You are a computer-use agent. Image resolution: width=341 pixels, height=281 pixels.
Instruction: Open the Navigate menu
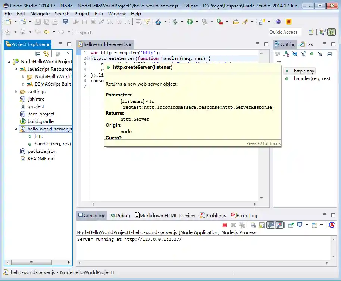tap(40, 13)
